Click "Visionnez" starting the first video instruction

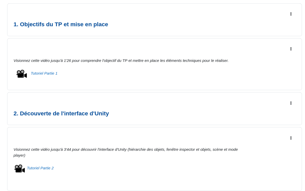pos(22,61)
